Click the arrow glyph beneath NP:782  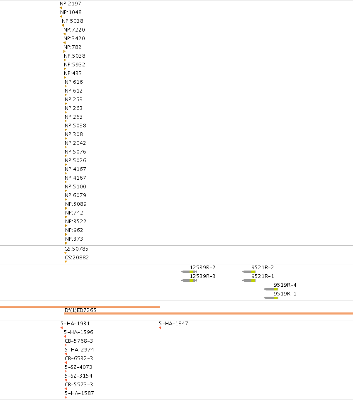[x=65, y=51]
